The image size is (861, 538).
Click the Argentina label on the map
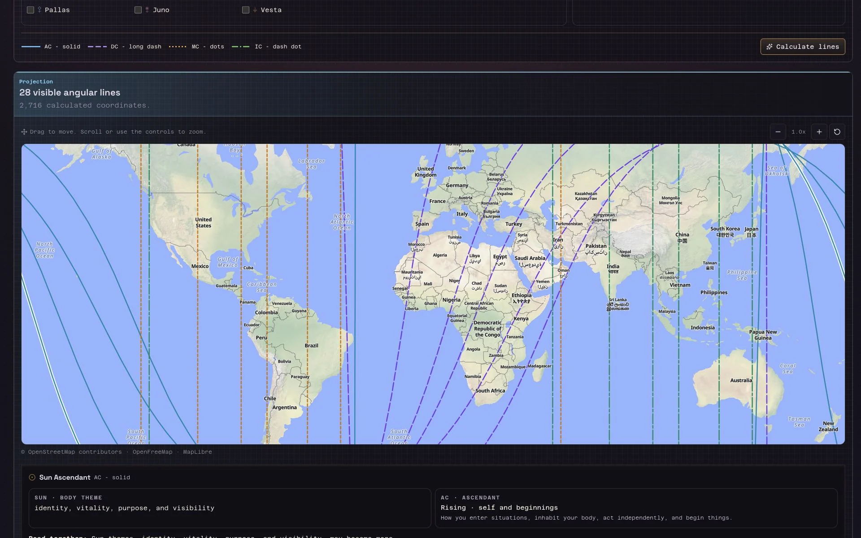[284, 408]
